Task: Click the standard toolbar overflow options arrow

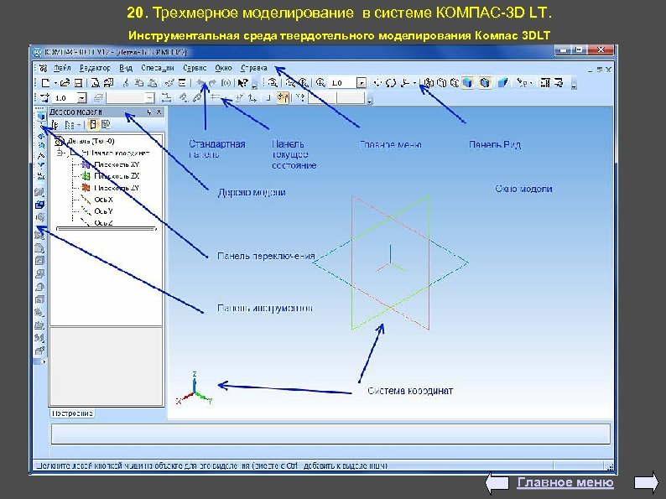Action: pyautogui.click(x=254, y=86)
